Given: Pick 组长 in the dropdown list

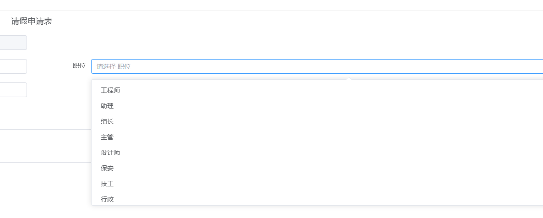Looking at the screenshot, I should coord(107,122).
